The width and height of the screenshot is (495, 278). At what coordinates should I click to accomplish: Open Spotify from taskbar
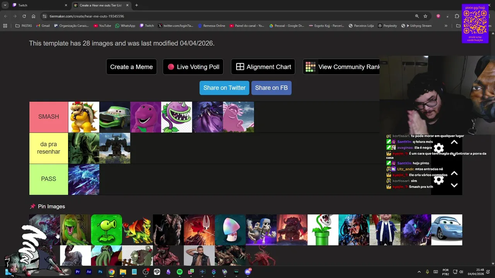point(179,272)
